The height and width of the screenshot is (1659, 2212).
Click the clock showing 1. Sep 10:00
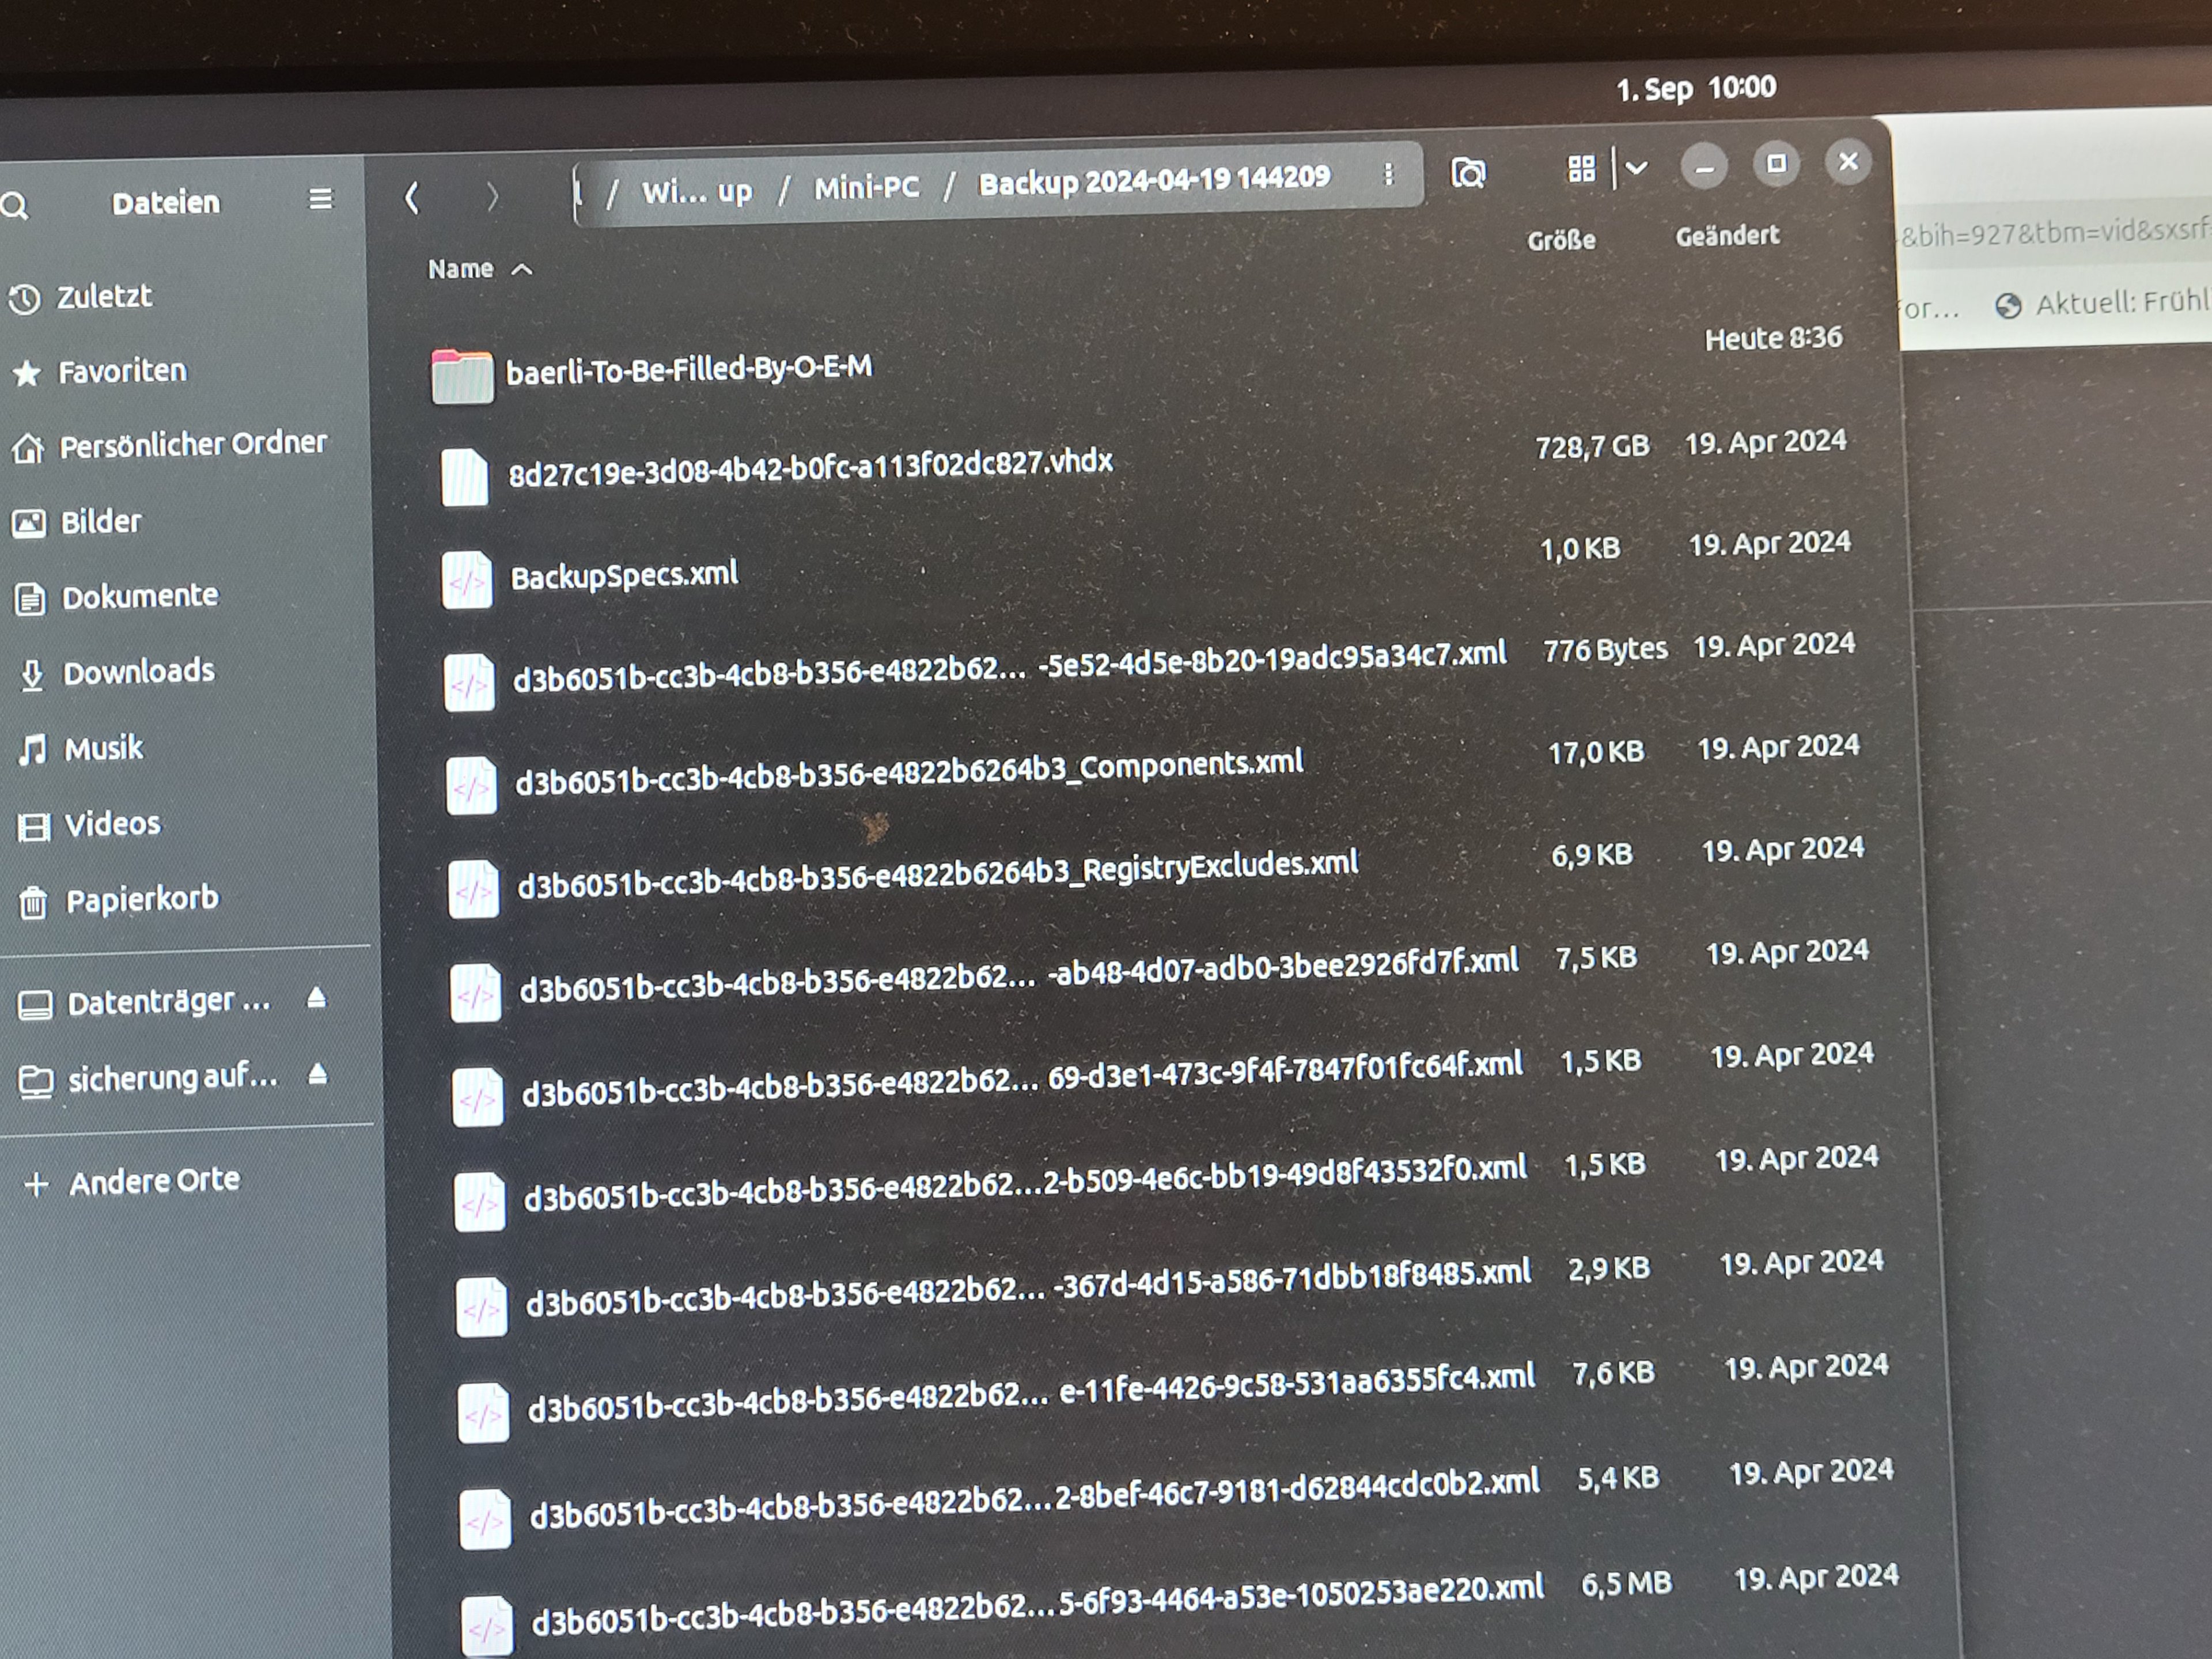1696,88
